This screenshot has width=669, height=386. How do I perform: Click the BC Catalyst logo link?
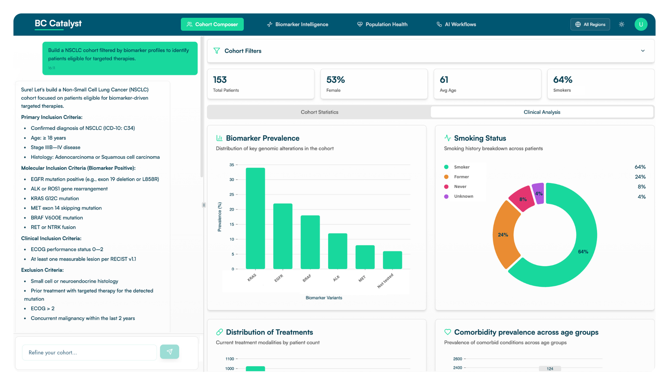58,23
